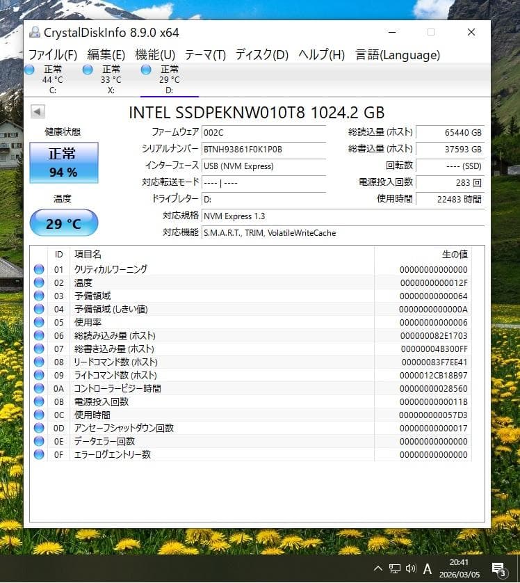This screenshot has width=520, height=583.
Task: Click the status icon for ID 02 温度 row
Action: 39,282
